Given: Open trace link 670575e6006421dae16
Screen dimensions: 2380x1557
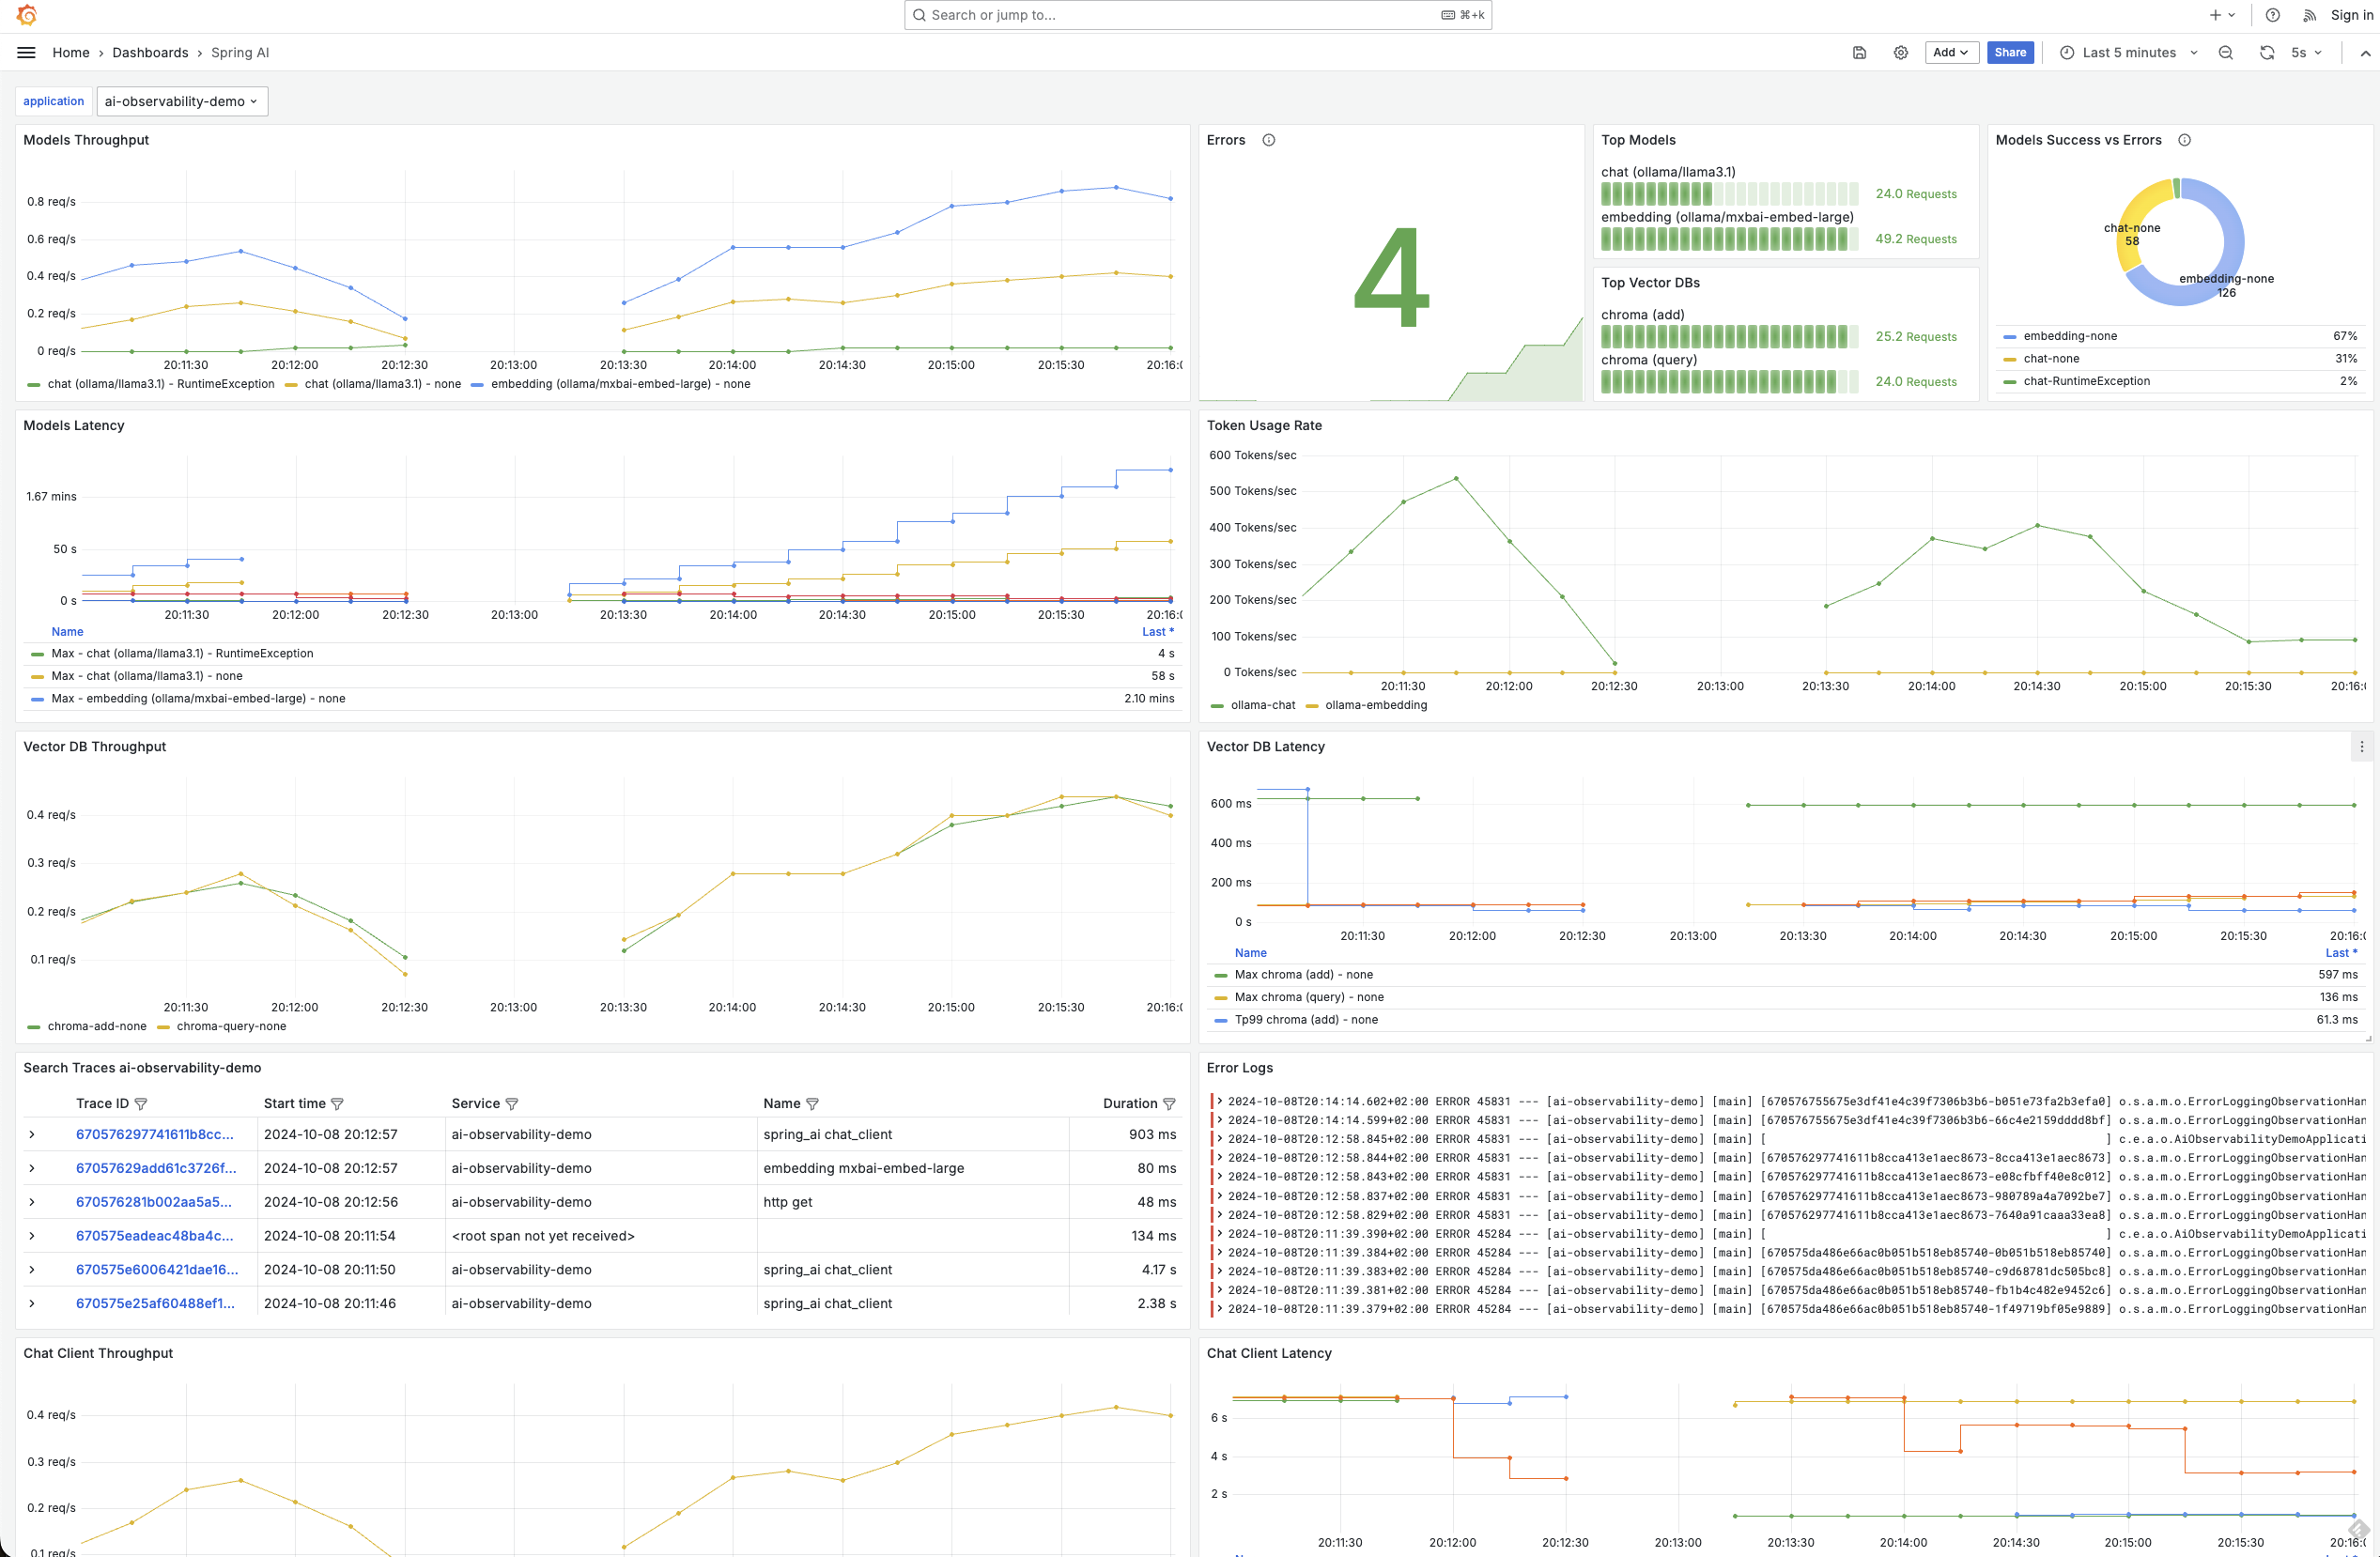Looking at the screenshot, I should pos(157,1269).
